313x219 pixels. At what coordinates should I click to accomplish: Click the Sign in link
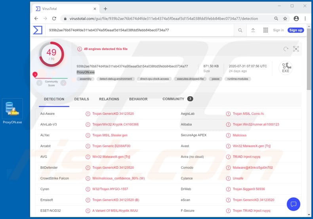(x=278, y=30)
